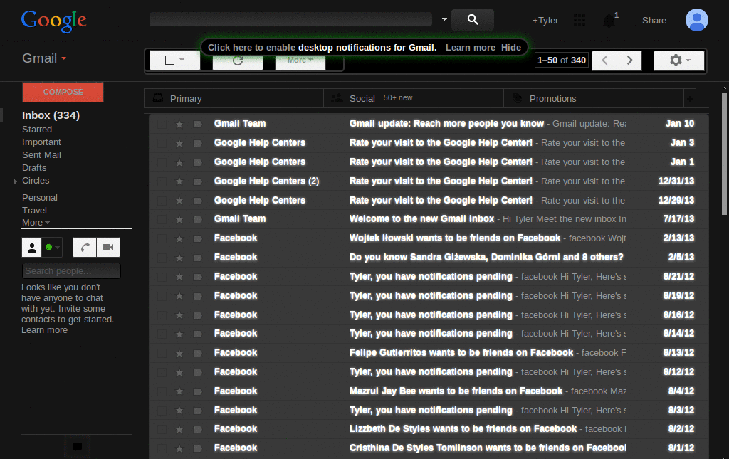The width and height of the screenshot is (729, 459).
Task: Open the Travel label
Action: pos(34,211)
